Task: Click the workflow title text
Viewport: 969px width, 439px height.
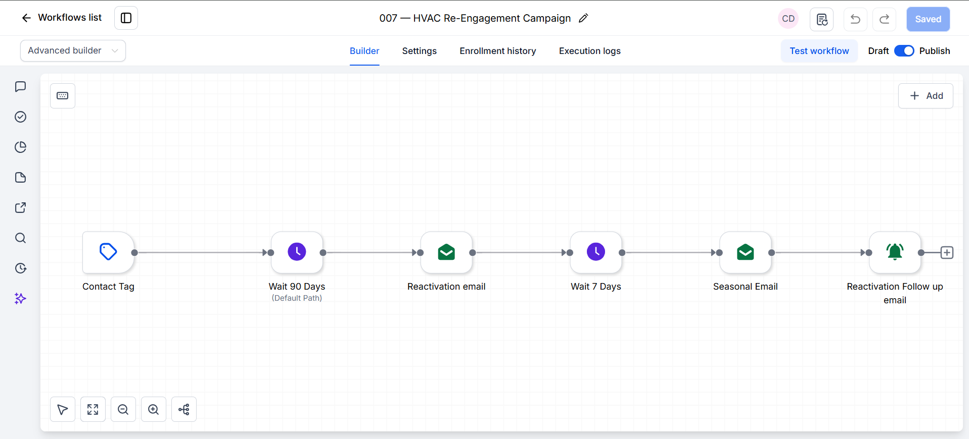Action: pyautogui.click(x=475, y=18)
